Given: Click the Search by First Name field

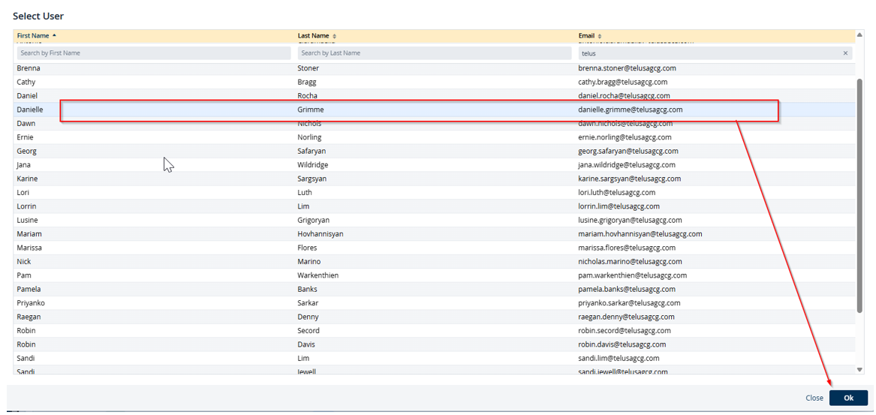Looking at the screenshot, I should click(x=153, y=53).
